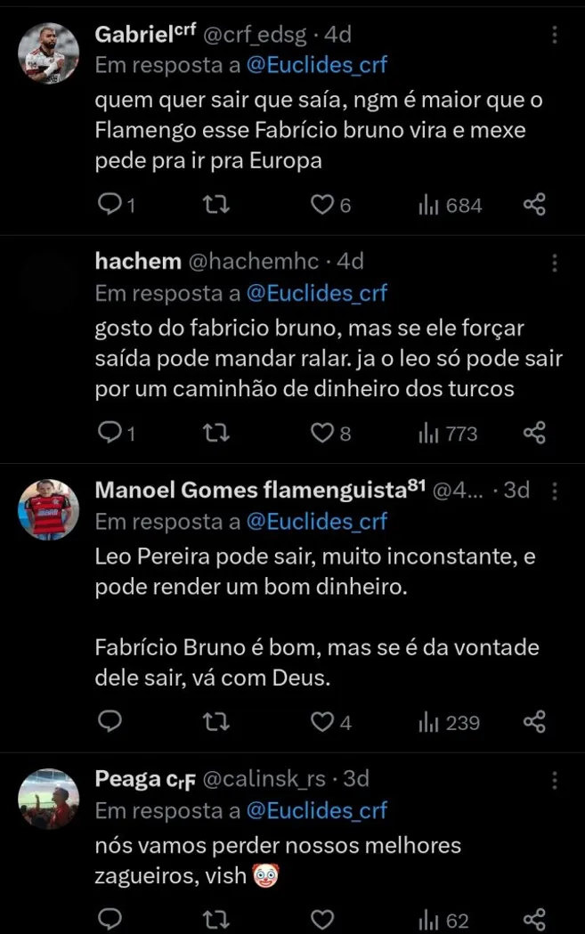Screen dimensions: 585x934
Task: Unlike Gabriel's tweet with 6 likes
Action: coord(321,205)
